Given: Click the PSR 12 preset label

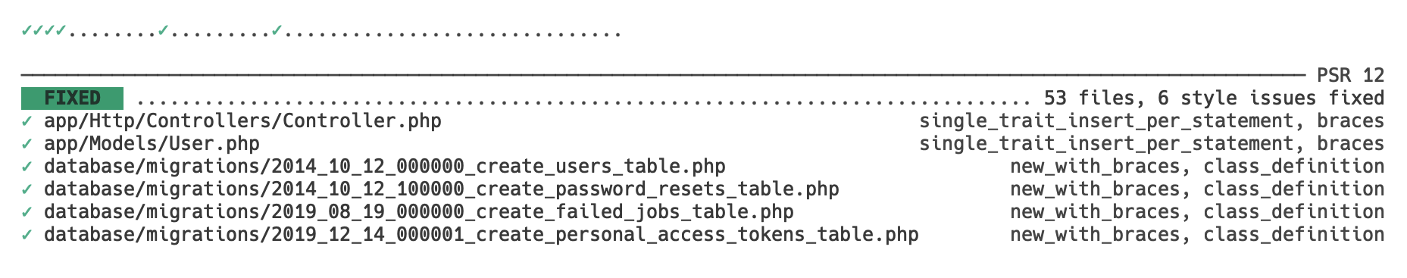Looking at the screenshot, I should coord(1351,76).
